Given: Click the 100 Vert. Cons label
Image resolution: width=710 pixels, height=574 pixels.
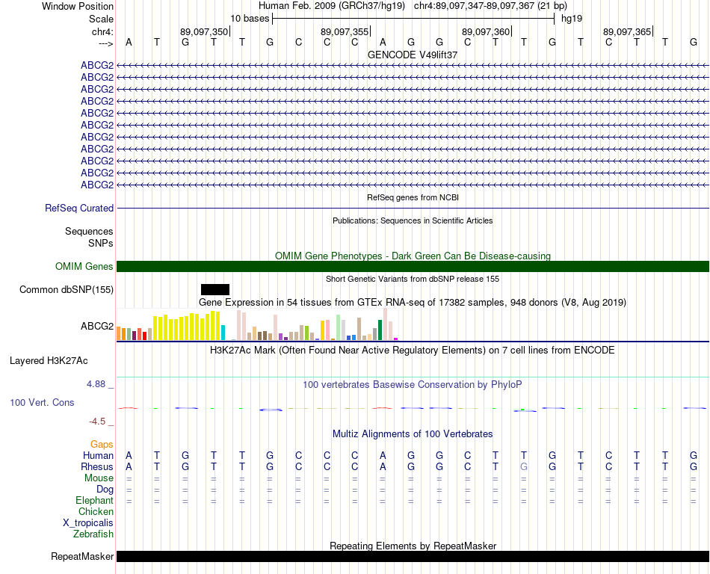Looking at the screenshot, I should coord(42,402).
